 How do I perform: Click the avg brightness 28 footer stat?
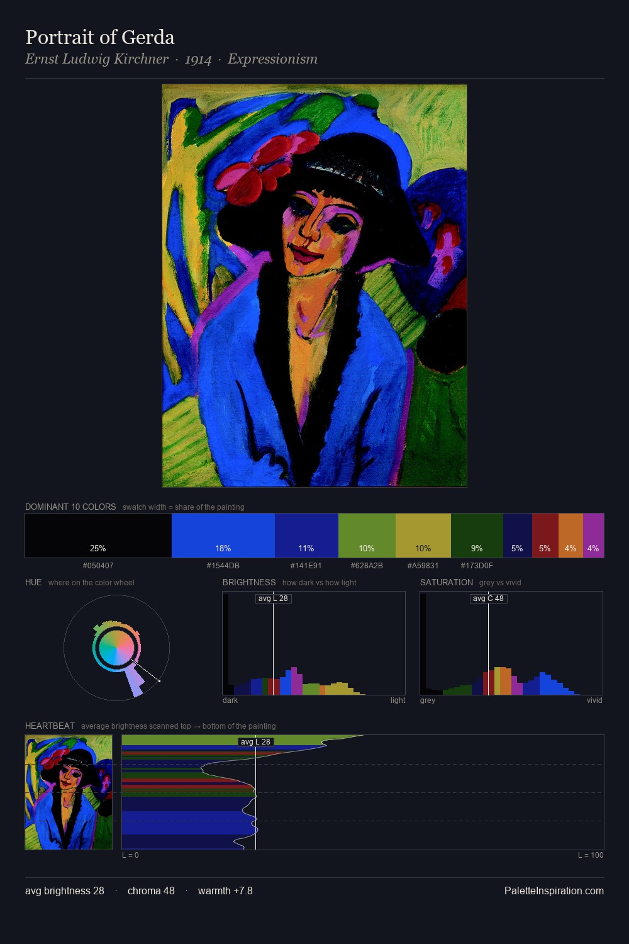pyautogui.click(x=65, y=891)
